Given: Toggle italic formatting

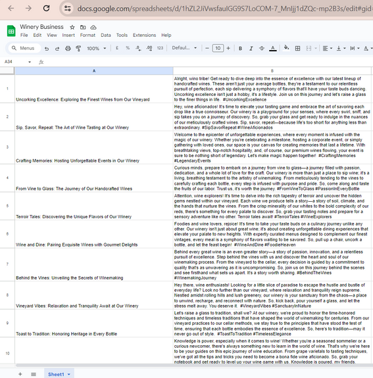Looking at the screenshot, I should coord(251,49).
